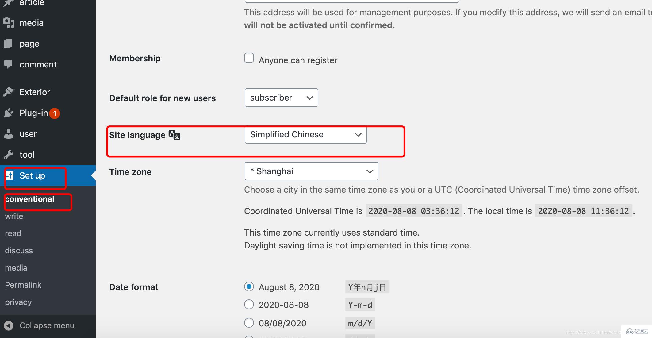
Task: Click the Exterior menu icon
Action: pos(10,91)
